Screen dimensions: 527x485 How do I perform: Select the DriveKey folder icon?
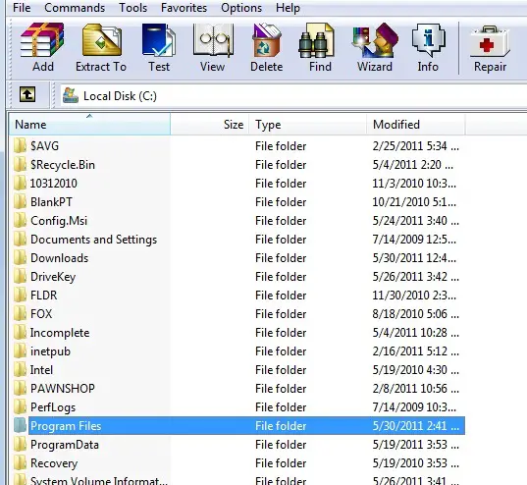[21, 277]
